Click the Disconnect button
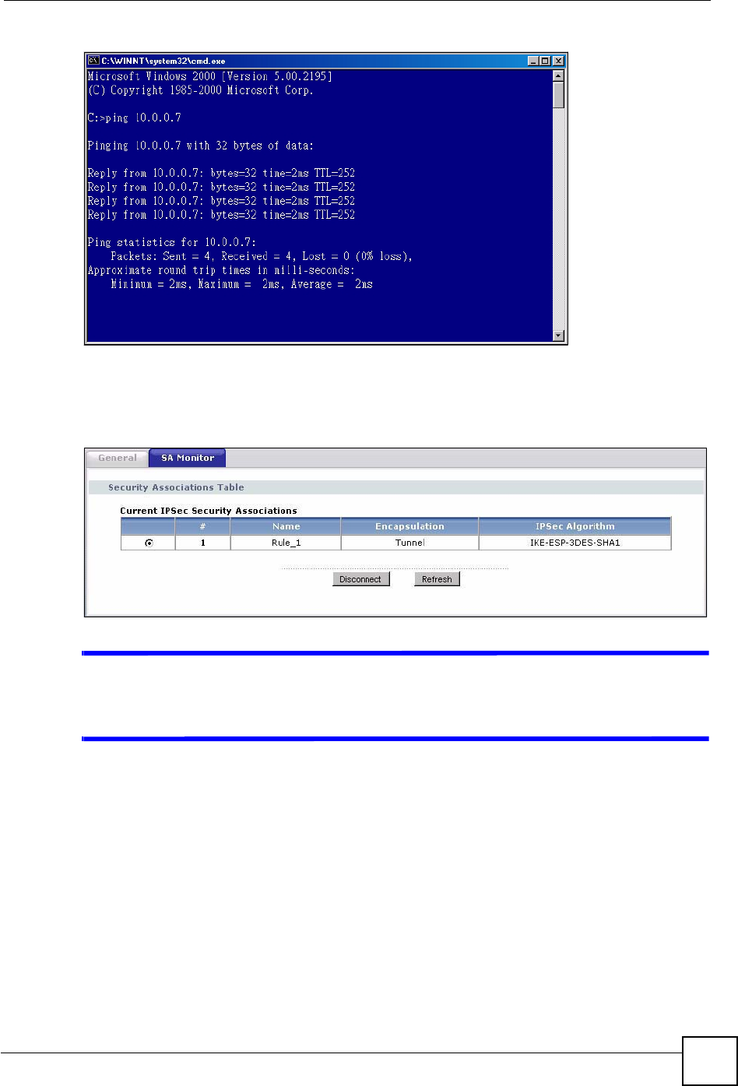The width and height of the screenshot is (738, 1086). coord(360,579)
